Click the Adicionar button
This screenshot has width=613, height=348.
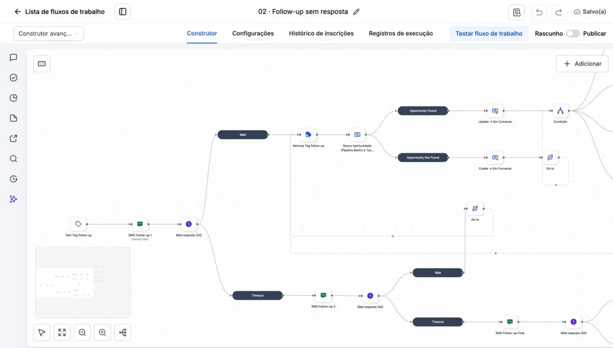[582, 63]
